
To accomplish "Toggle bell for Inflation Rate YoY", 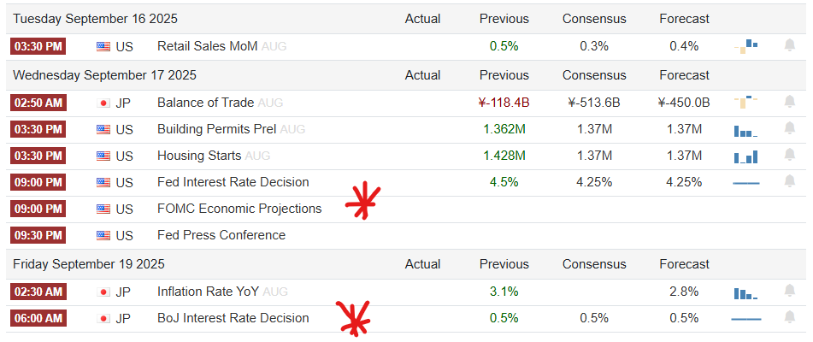I will tap(790, 292).
